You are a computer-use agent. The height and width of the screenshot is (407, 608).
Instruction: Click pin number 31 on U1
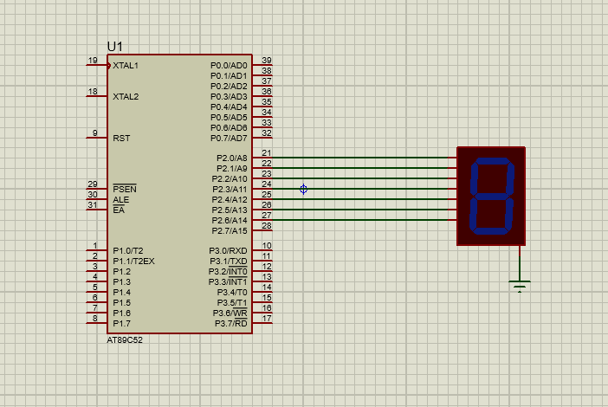93,204
